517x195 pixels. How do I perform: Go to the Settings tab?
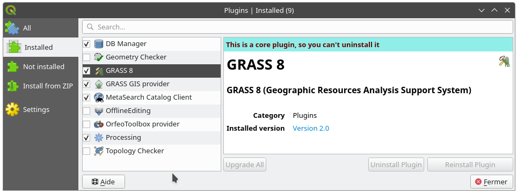tap(41, 109)
